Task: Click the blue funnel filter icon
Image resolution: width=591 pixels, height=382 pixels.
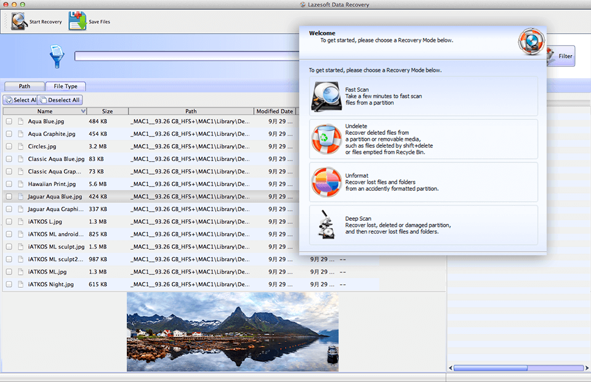Action: pos(57,56)
